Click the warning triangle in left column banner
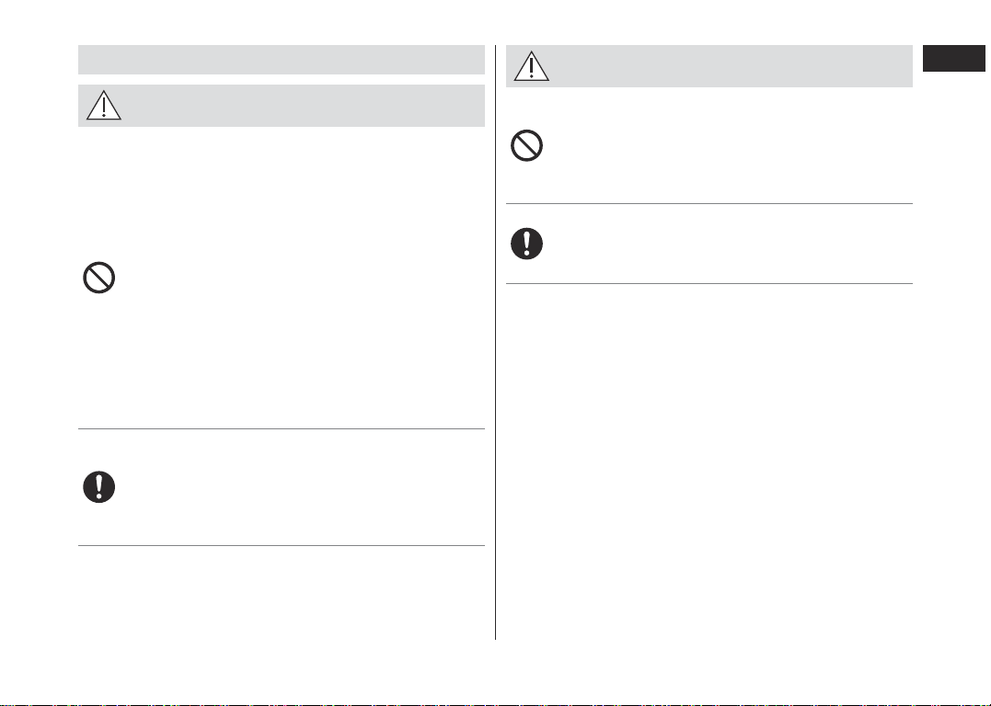The width and height of the screenshot is (991, 706). coord(104,105)
